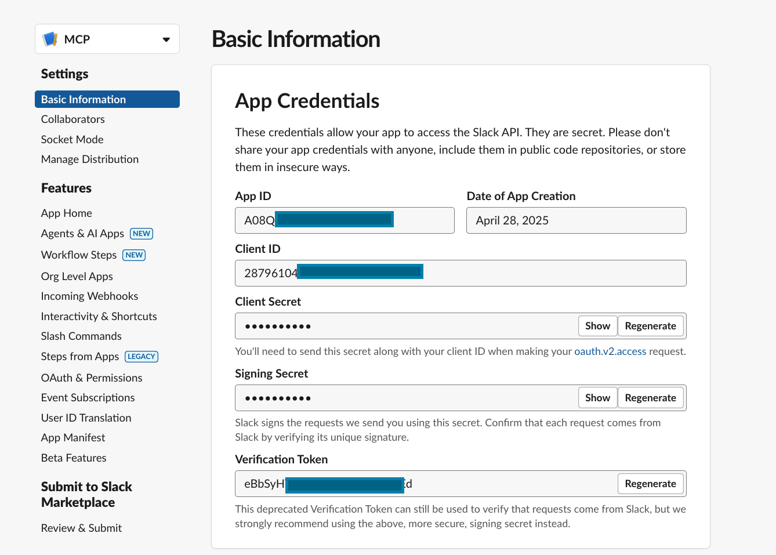The width and height of the screenshot is (776, 555).
Task: Click the App Credentials heading
Action: coord(307,101)
